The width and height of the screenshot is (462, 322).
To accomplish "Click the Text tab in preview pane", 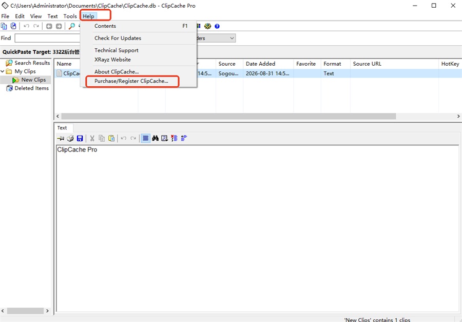I will (x=62, y=128).
